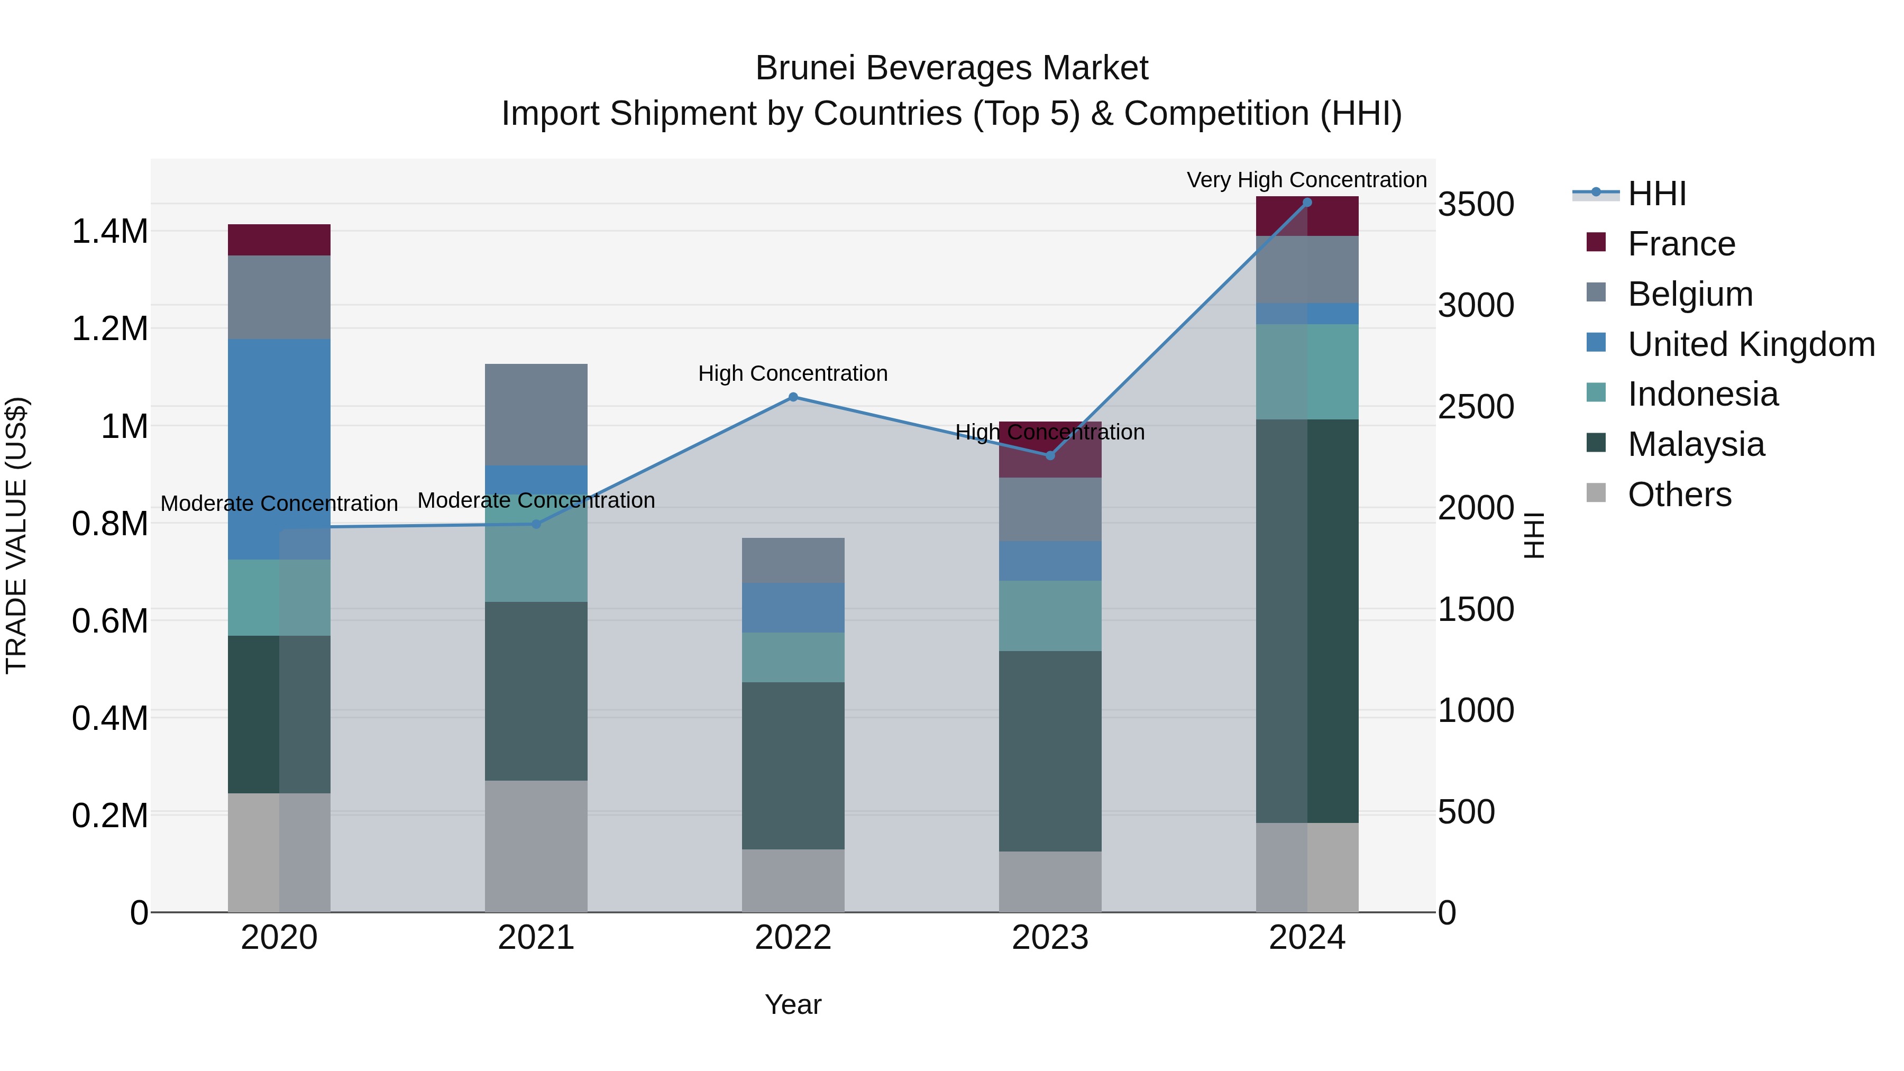The image size is (1904, 1071).
Task: Click the 'High Concentration' annotation over 2023
Action: [1050, 433]
